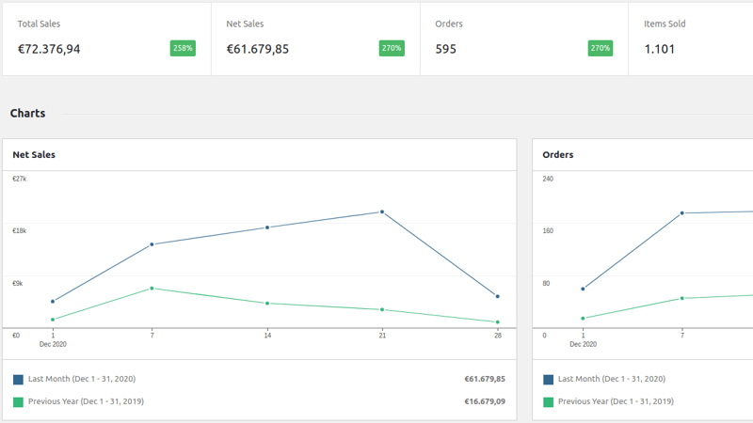
Task: Click the 270% badge on Net Sales
Action: 392,49
